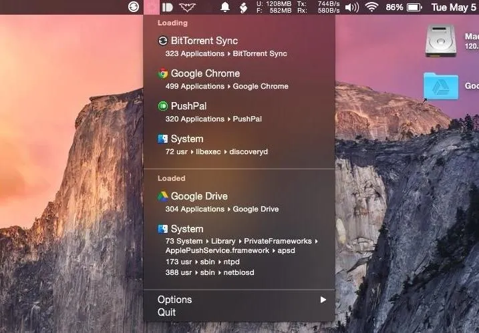This screenshot has width=479, height=333.
Task: Select the Macintosh hard drive desktop icon
Action: point(440,41)
